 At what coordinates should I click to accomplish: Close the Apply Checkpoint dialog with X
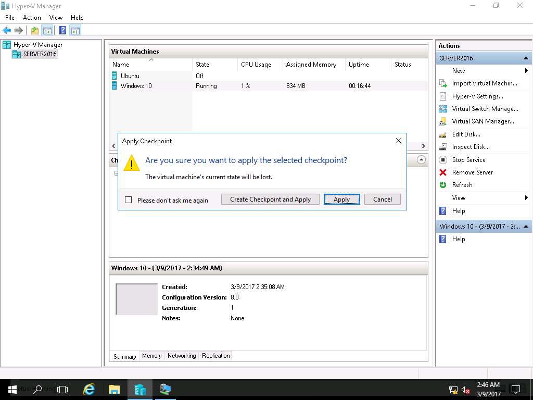pyautogui.click(x=399, y=141)
